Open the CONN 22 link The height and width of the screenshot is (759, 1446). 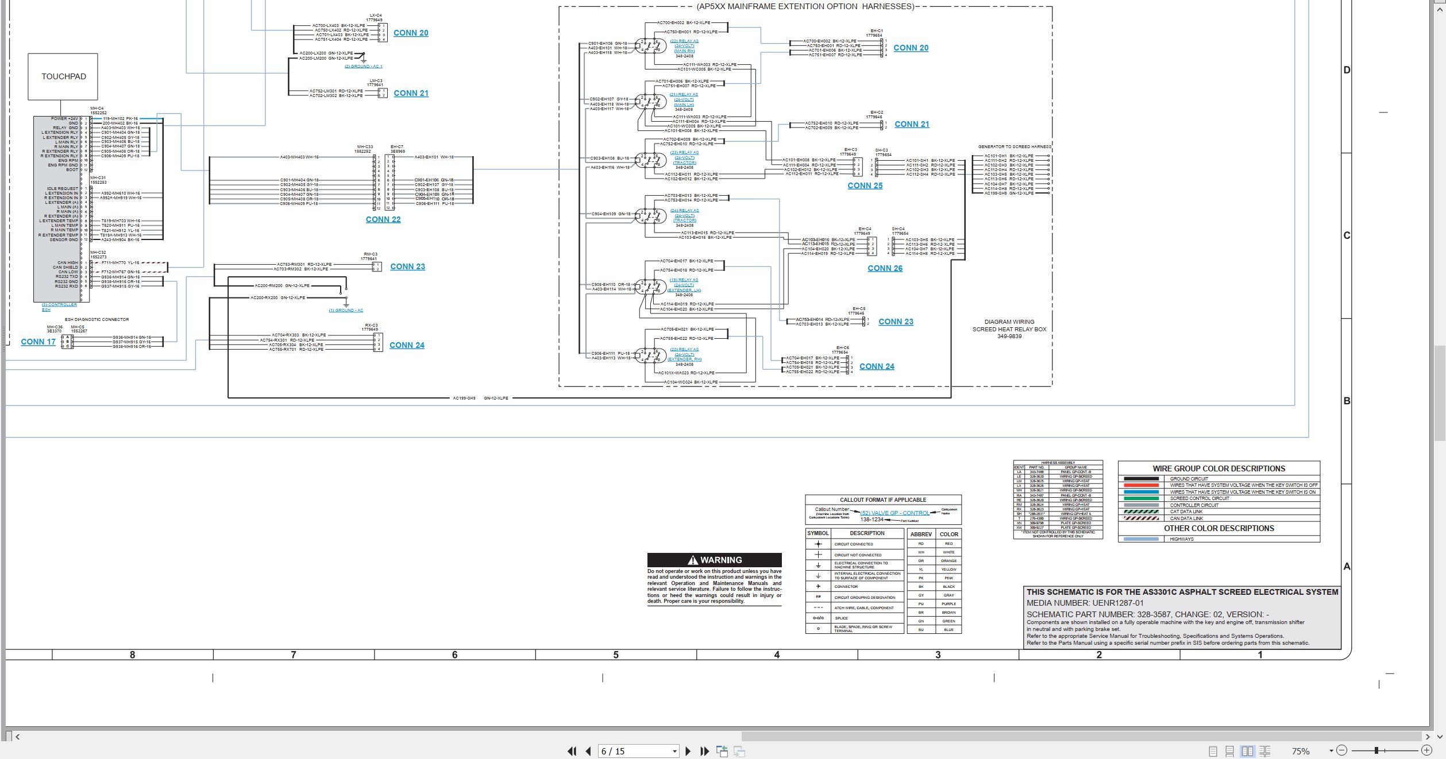point(383,219)
